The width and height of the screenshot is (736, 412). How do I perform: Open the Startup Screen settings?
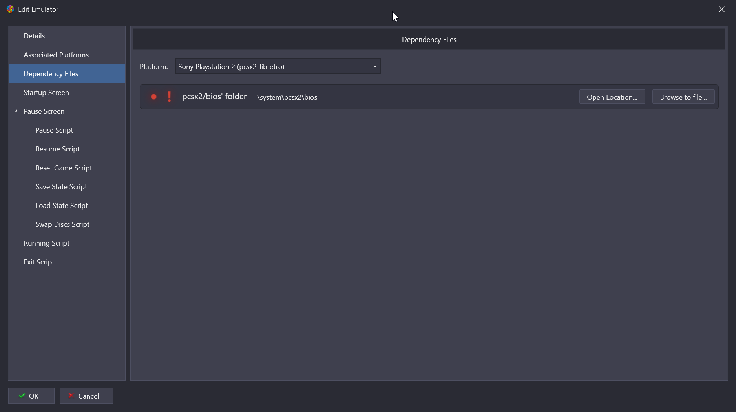pyautogui.click(x=67, y=92)
